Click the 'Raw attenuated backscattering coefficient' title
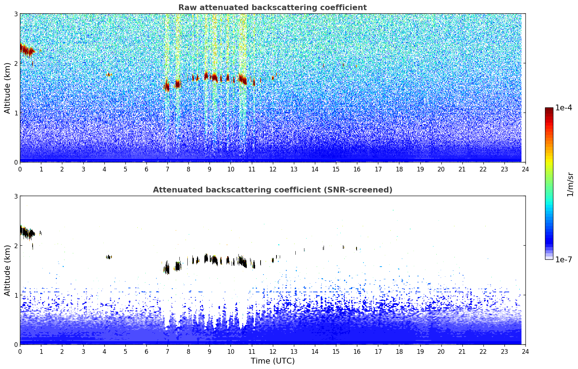Viewport: 578px width, 369px height. (x=273, y=8)
